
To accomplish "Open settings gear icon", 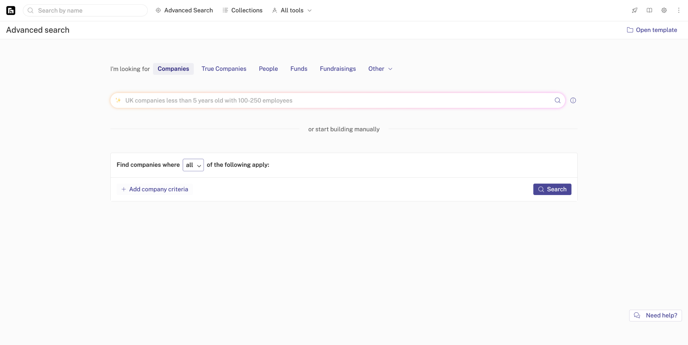I will 664,10.
